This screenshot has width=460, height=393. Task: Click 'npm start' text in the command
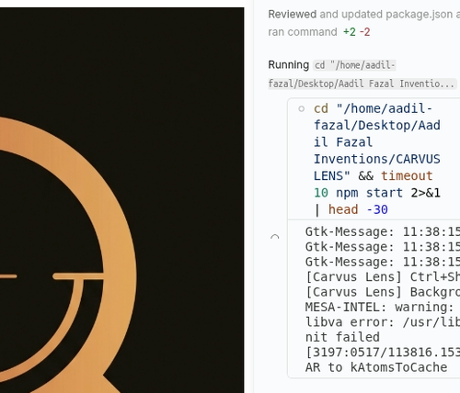point(369,193)
